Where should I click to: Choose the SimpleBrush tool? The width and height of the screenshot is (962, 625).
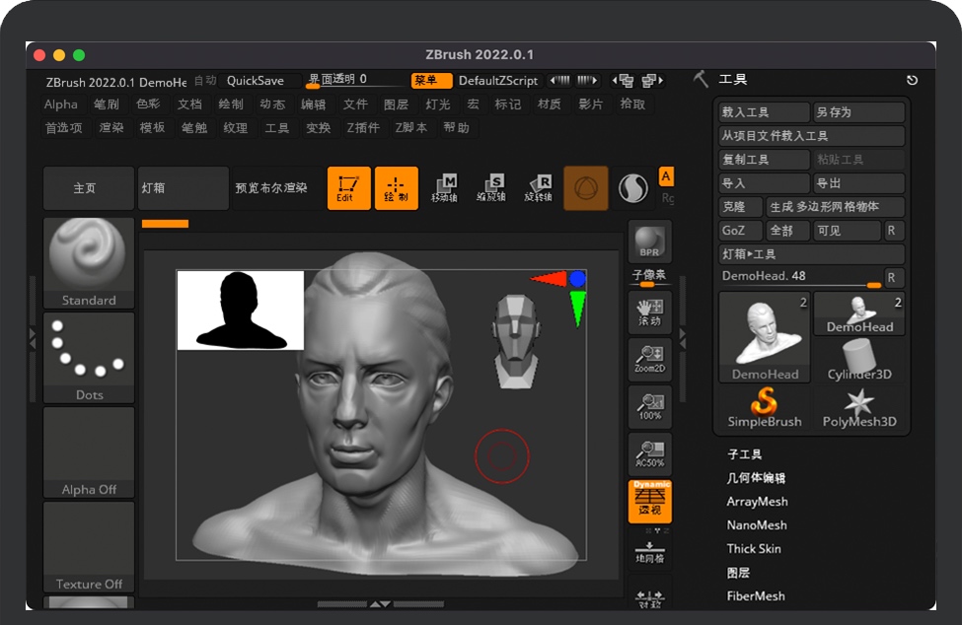pos(765,408)
